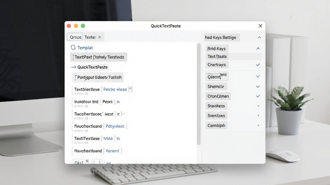
Task: Select the Tlecctlerttoceg row label
Action: pos(88,114)
